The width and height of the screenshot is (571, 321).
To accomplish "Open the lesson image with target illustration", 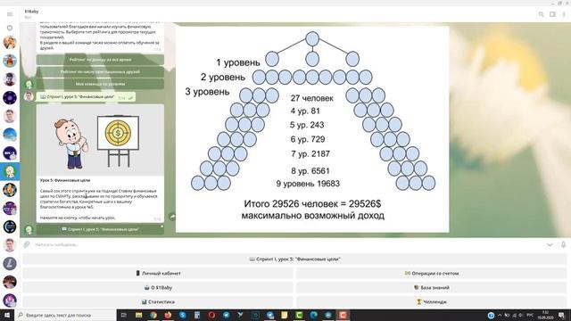I will tap(100, 140).
